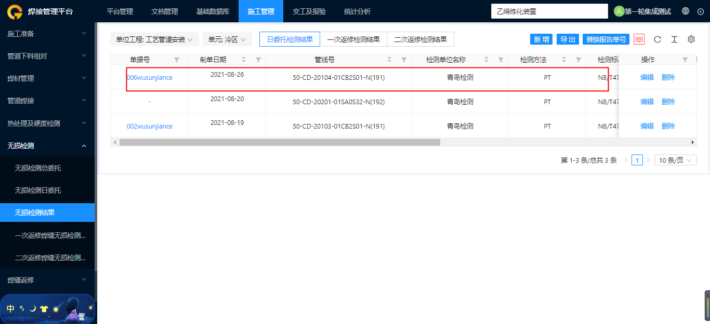Filter the 管线号 column
This screenshot has height=324, width=710.
(x=404, y=60)
